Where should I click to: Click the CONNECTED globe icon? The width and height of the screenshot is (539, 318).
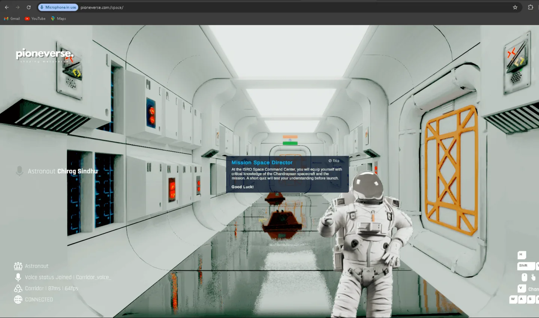pos(18,300)
